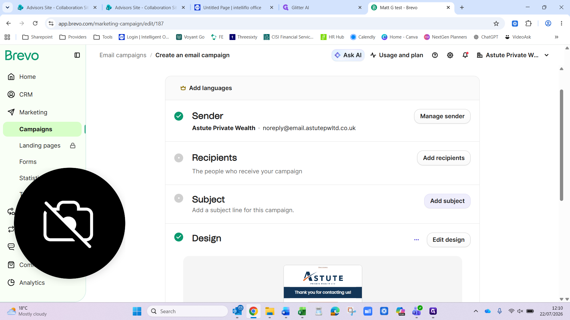Click the CRM sidebar icon
570x320 pixels.
coord(11,95)
